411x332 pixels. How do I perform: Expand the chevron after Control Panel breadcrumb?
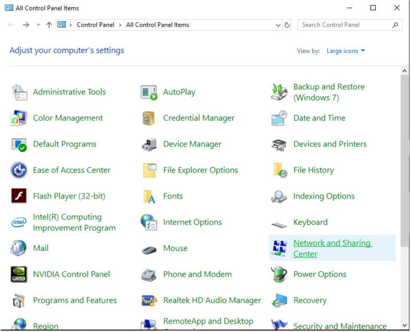pyautogui.click(x=120, y=25)
